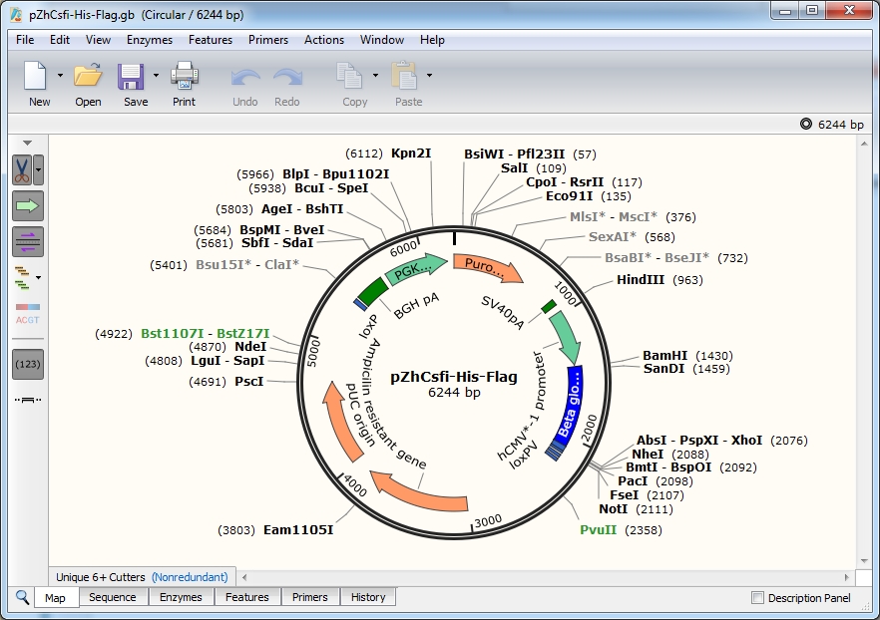This screenshot has height=620, width=880.
Task: Open the Enzymes menu in menu bar
Action: 149,40
